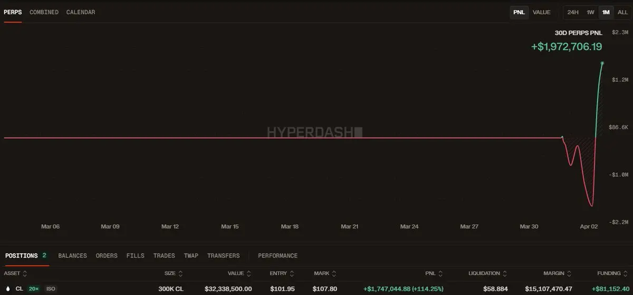Set chart range to 24H

(x=573, y=12)
